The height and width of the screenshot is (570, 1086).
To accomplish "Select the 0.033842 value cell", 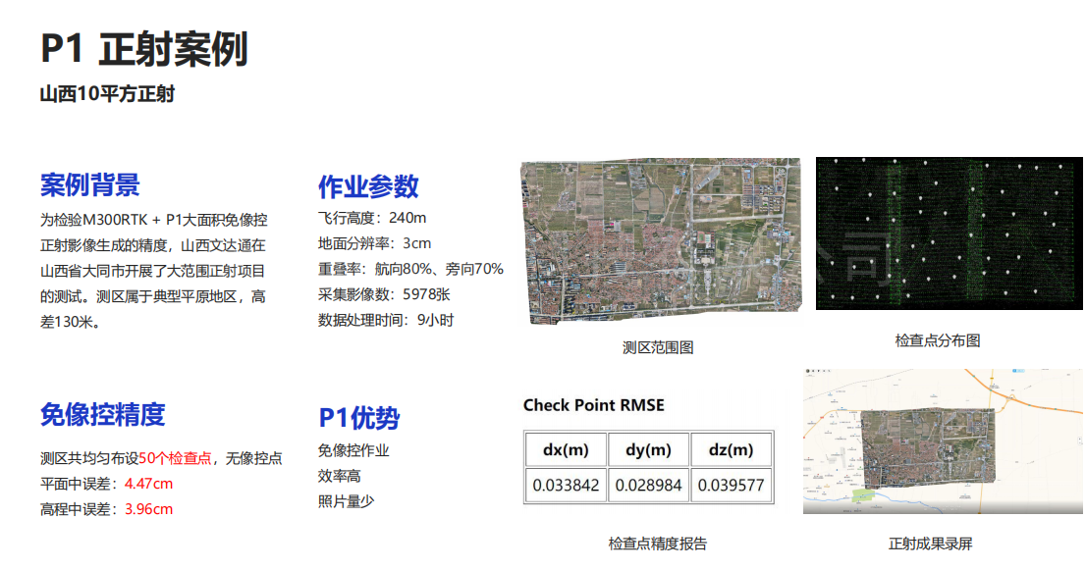I will (x=565, y=485).
